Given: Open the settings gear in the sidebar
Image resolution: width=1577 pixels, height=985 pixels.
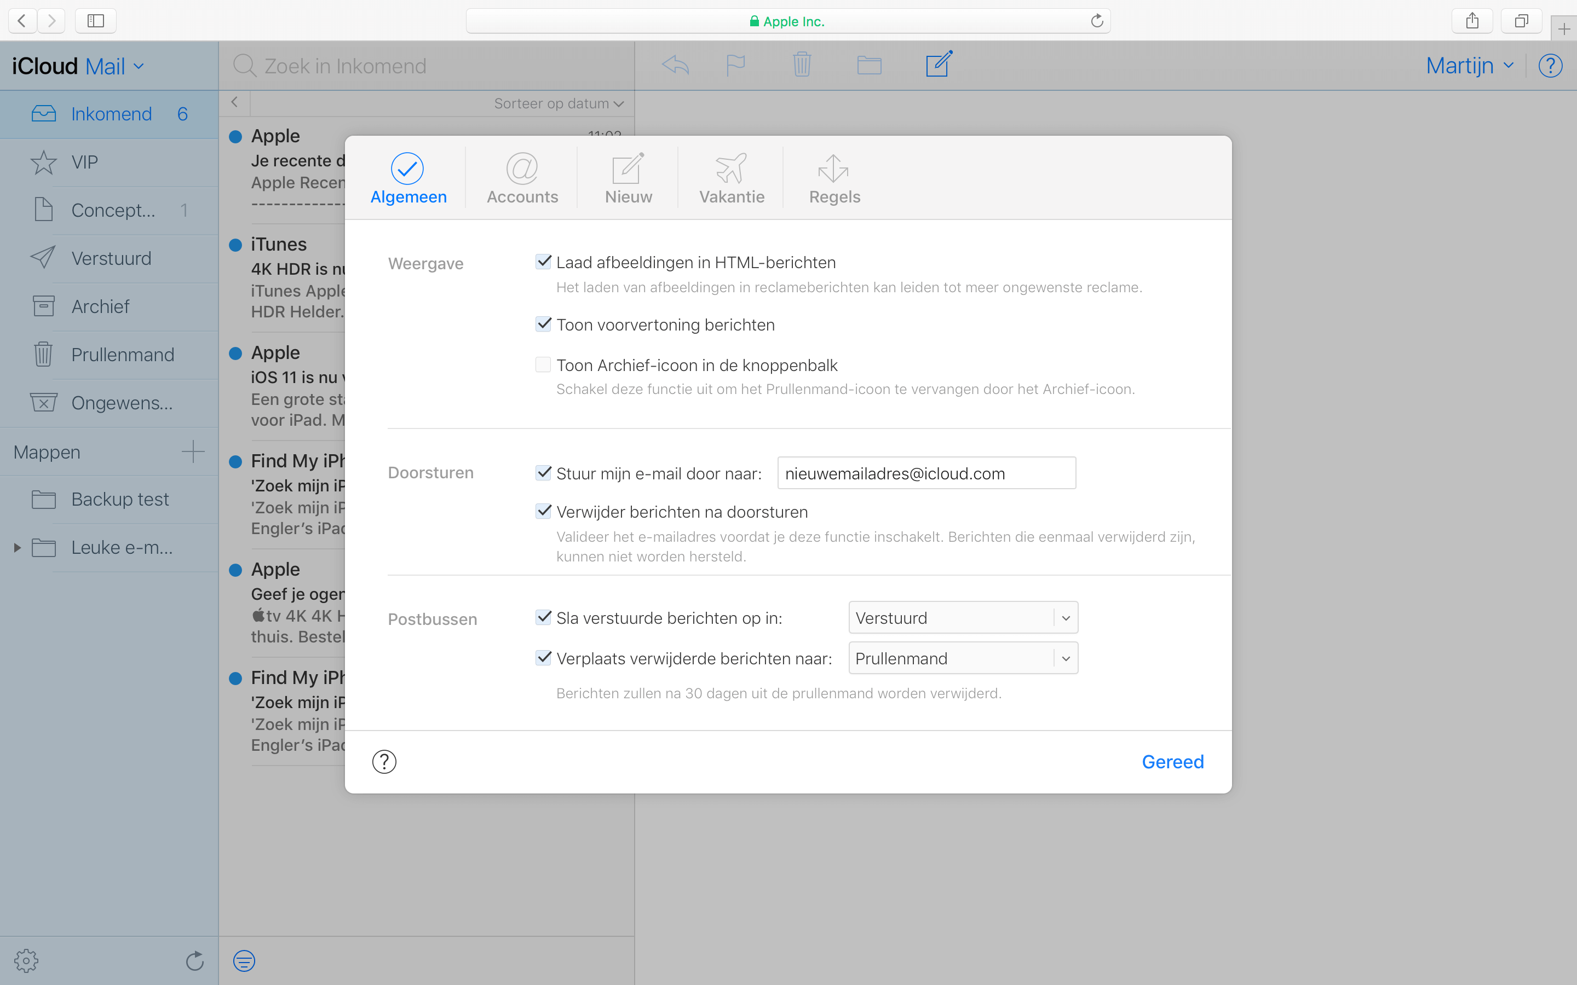Looking at the screenshot, I should (x=26, y=961).
